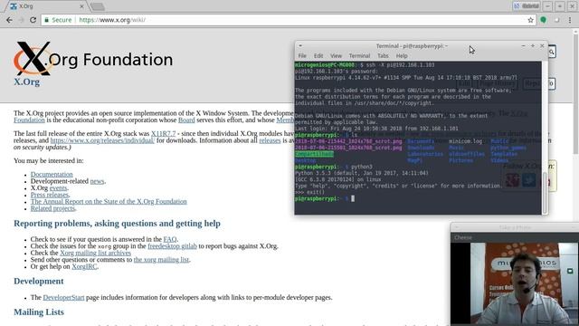Open the Related projects link
579x326 pixels.
tap(52, 208)
